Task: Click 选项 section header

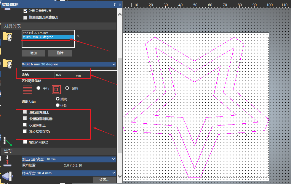Action: (x=59, y=151)
